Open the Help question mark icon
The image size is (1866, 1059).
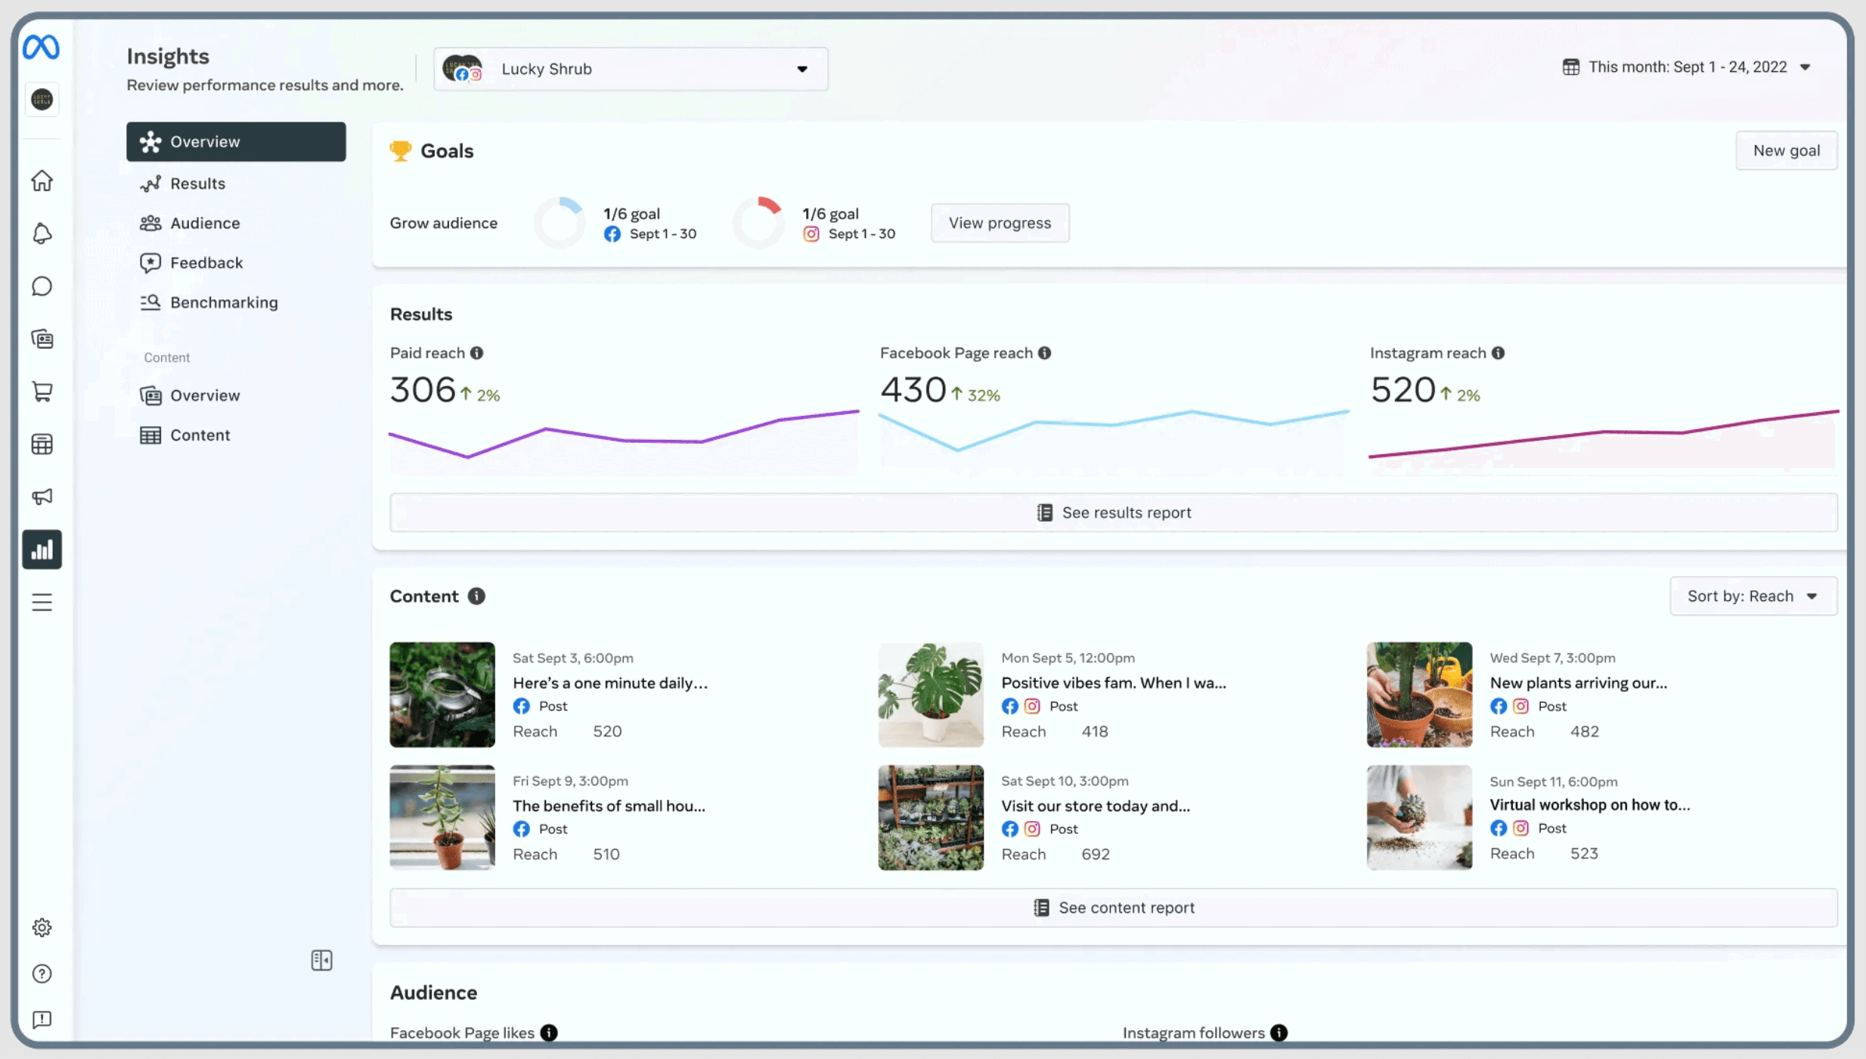42,974
